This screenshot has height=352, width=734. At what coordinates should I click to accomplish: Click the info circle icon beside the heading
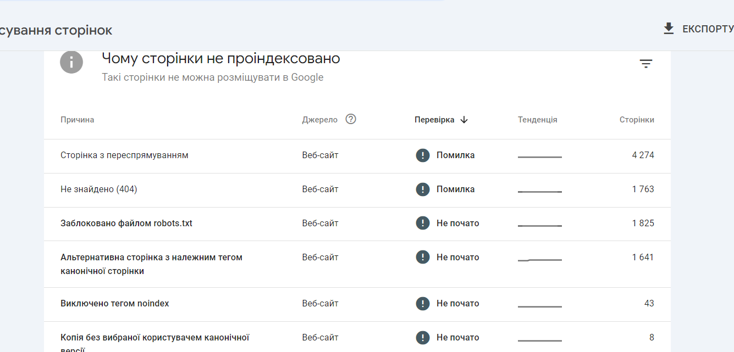(x=71, y=62)
